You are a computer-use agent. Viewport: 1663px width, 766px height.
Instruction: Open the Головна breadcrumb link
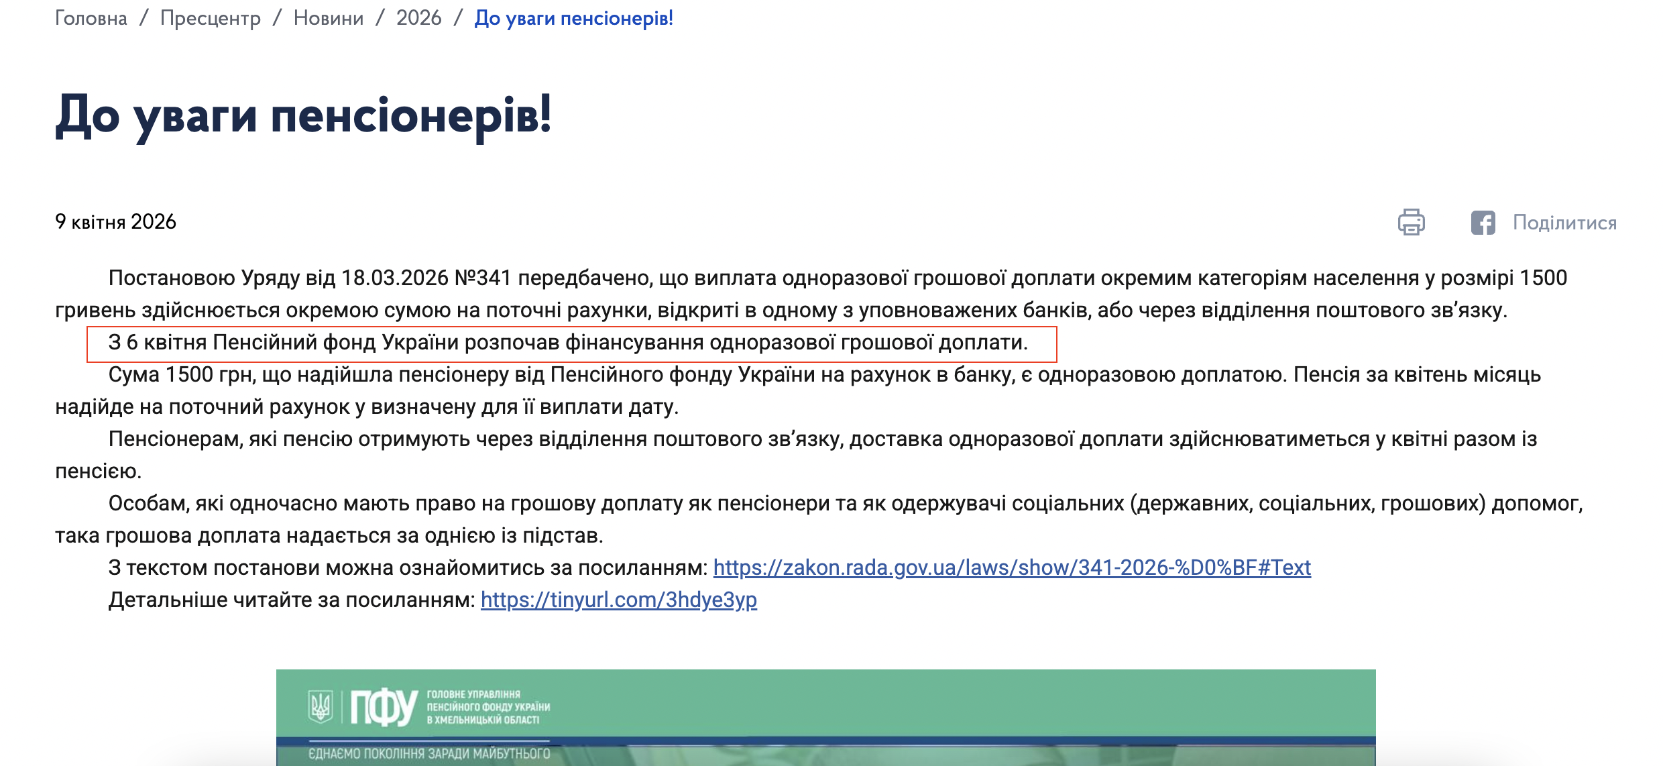(x=91, y=18)
